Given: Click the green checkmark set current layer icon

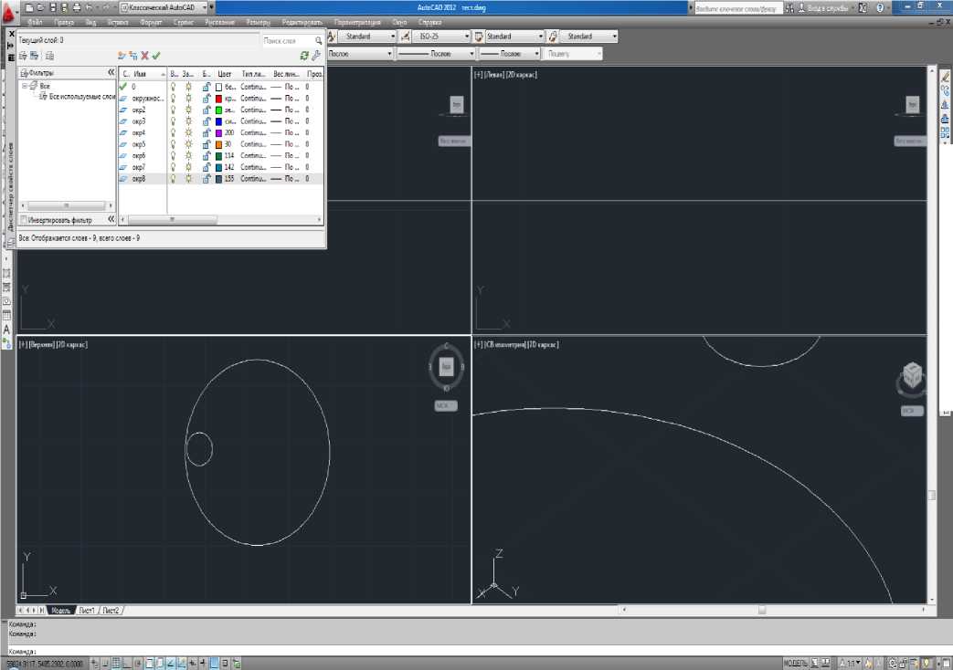Looking at the screenshot, I should point(156,56).
